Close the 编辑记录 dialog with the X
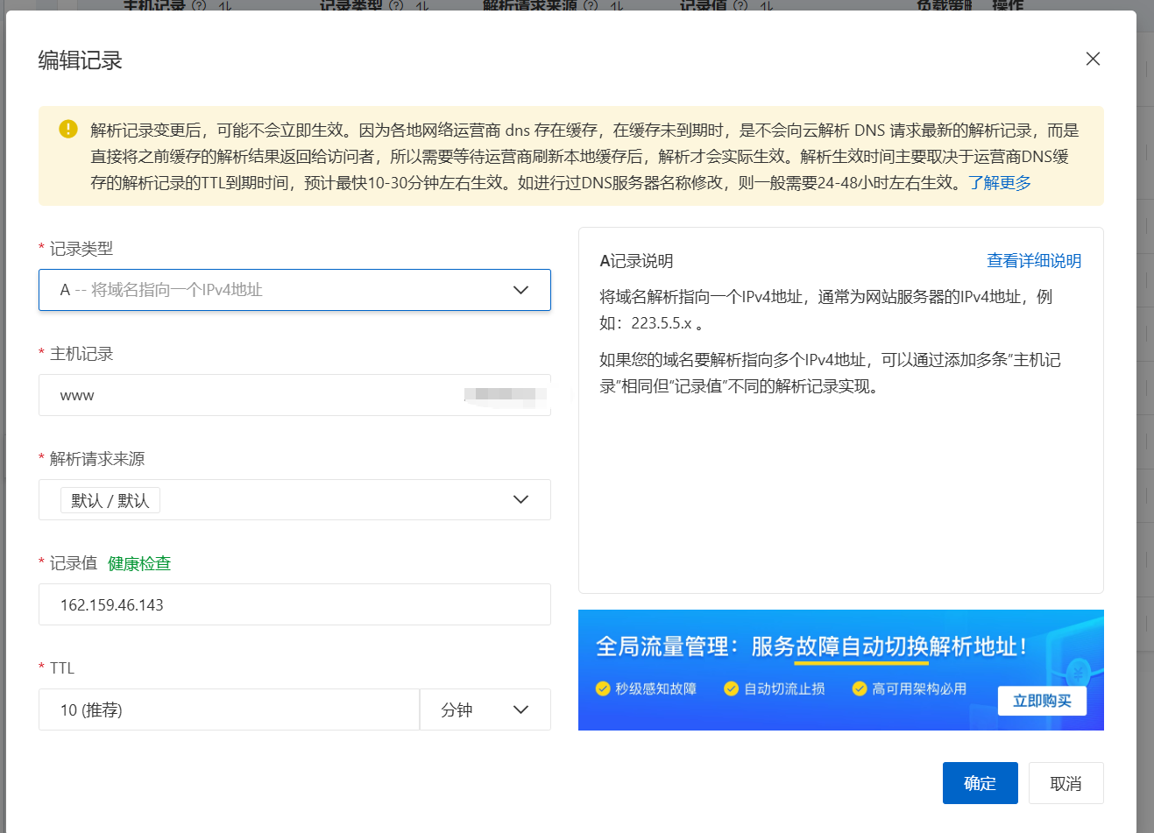 [1093, 59]
